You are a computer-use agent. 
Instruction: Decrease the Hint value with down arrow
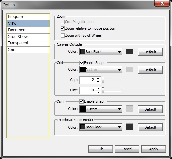[98, 92]
